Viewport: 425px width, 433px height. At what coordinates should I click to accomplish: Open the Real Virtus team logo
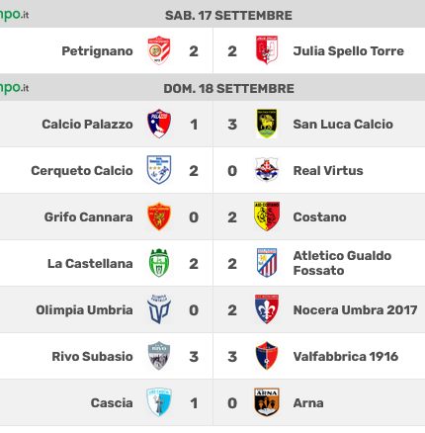point(267,169)
